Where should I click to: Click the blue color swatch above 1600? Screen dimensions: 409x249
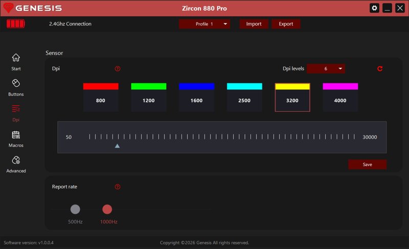197,86
